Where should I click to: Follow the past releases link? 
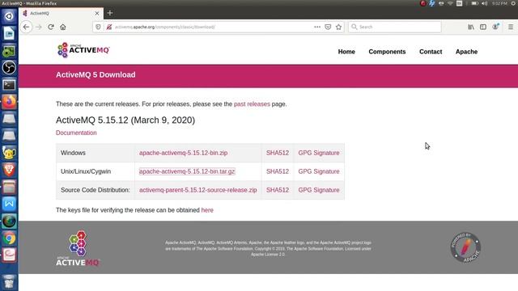252,104
